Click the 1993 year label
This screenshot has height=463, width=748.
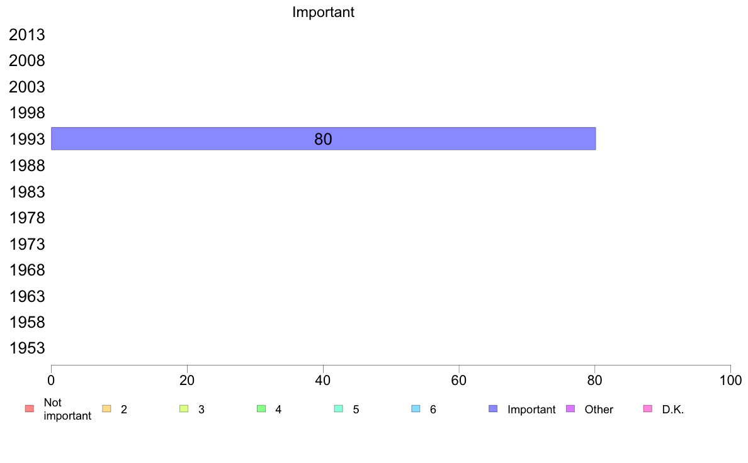coord(26,139)
